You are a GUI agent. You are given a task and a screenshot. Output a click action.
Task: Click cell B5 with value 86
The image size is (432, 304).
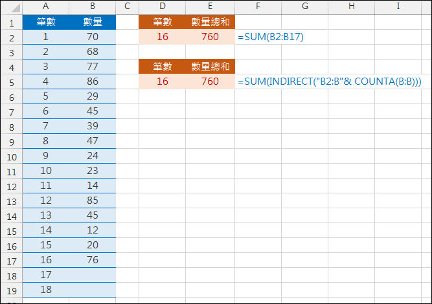(x=93, y=81)
